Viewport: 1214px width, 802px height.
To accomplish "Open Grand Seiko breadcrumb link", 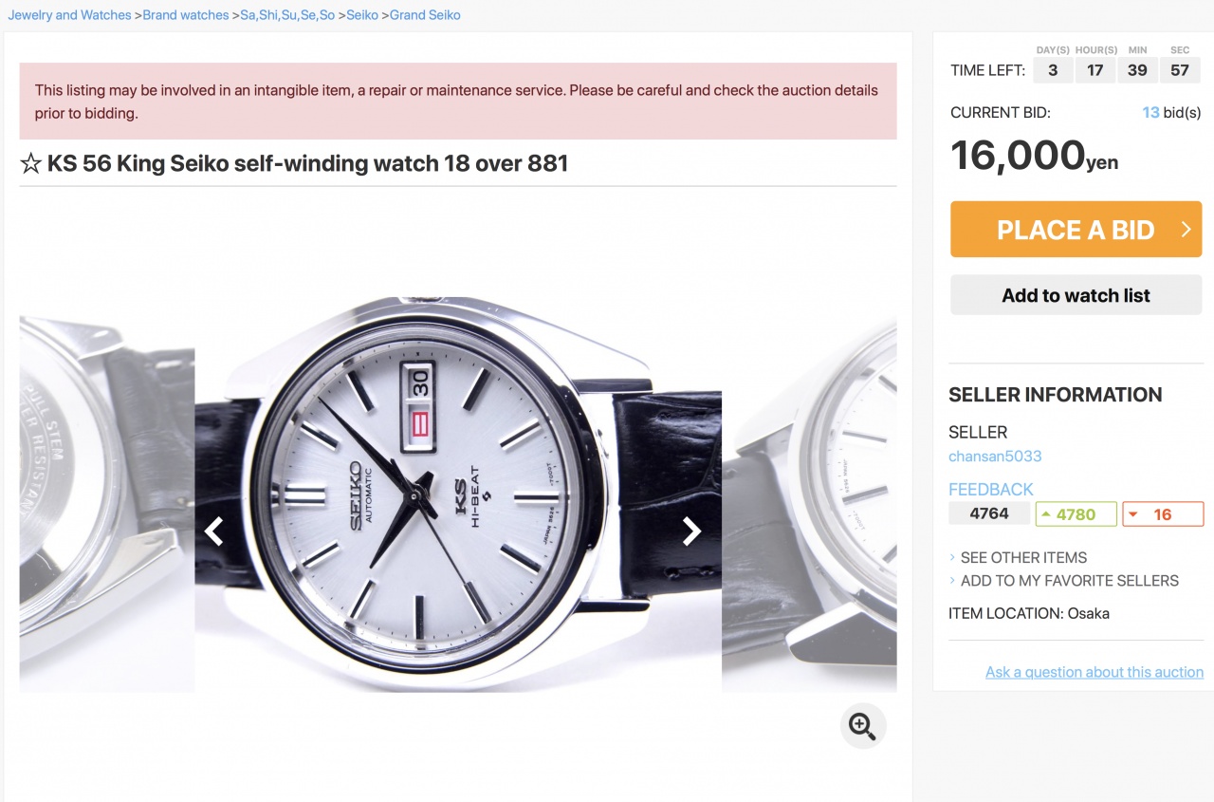I will [425, 15].
